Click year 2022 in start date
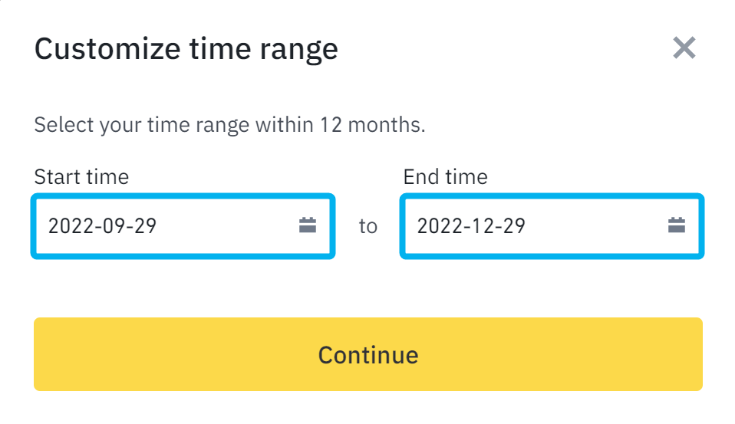735x424 pixels. (x=71, y=226)
